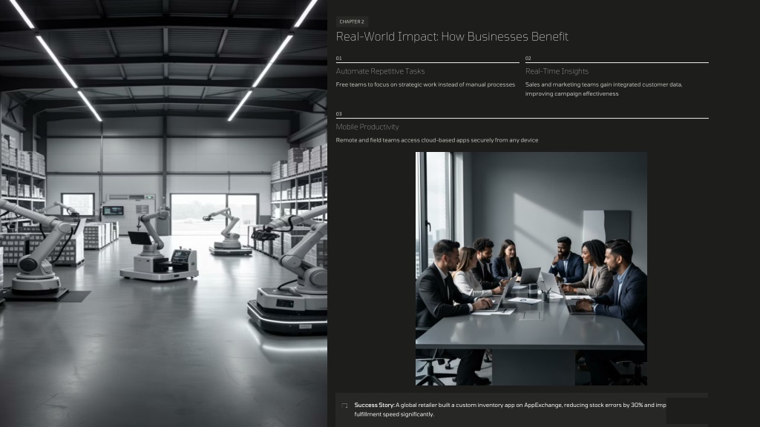Select the remote and field teams description
Screen dimensions: 760x427
436,140
